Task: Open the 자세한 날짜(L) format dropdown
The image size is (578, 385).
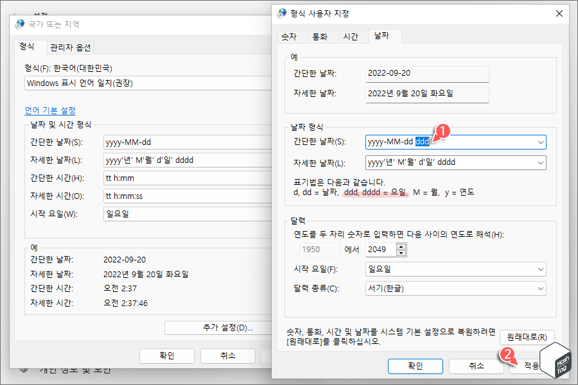Action: [x=539, y=163]
